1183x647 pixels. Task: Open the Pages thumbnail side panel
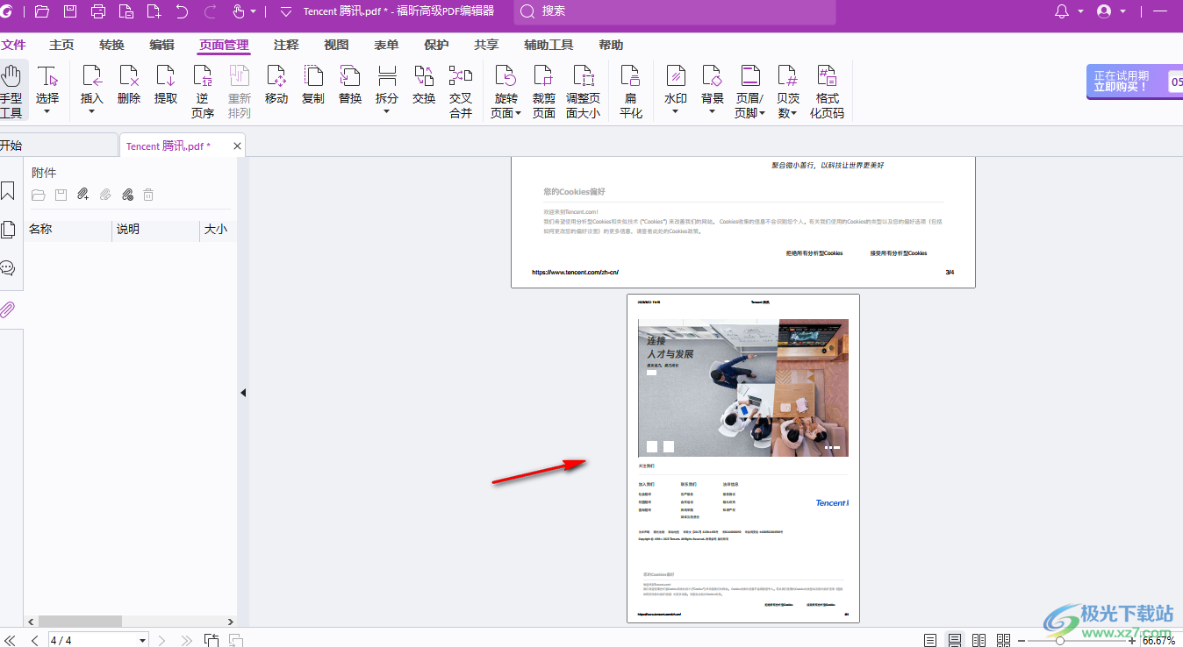tap(8, 230)
